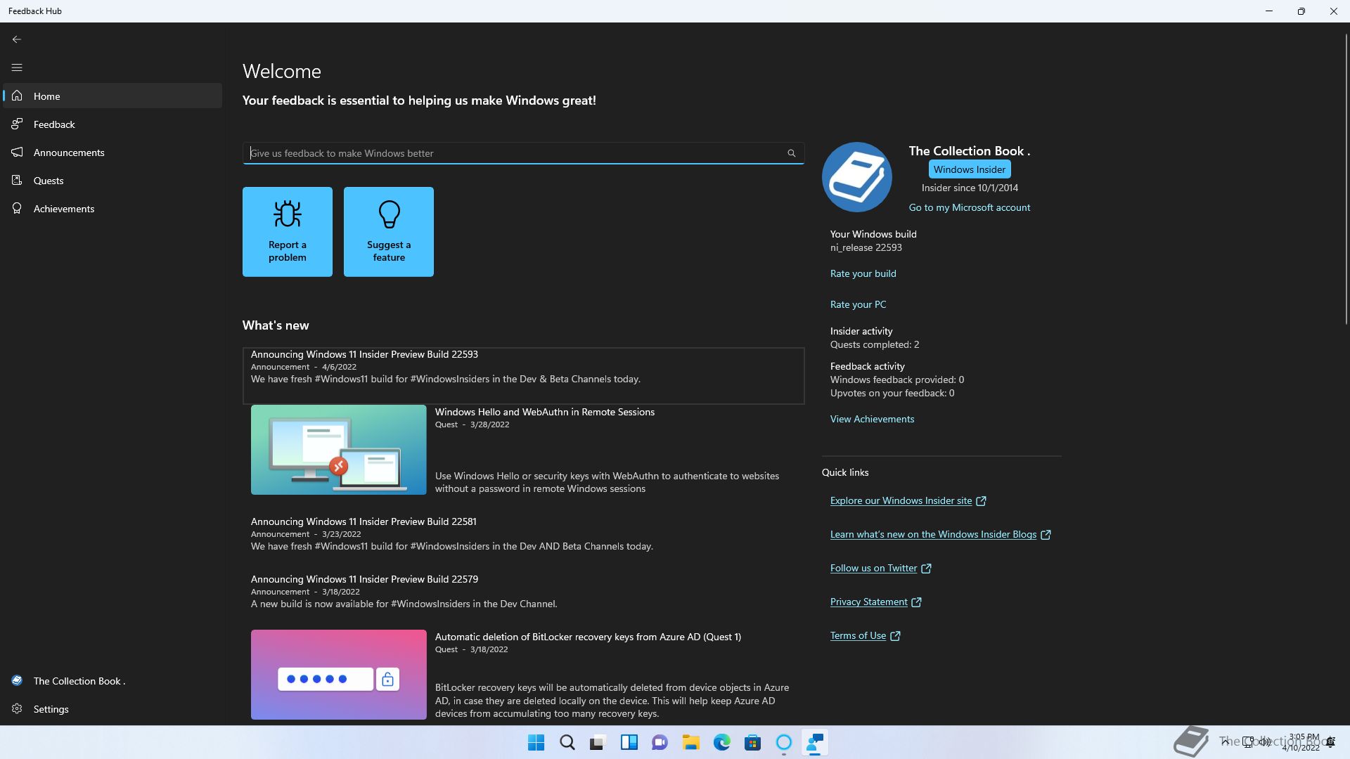Open the Feedback section
Image resolution: width=1350 pixels, height=759 pixels.
112,124
